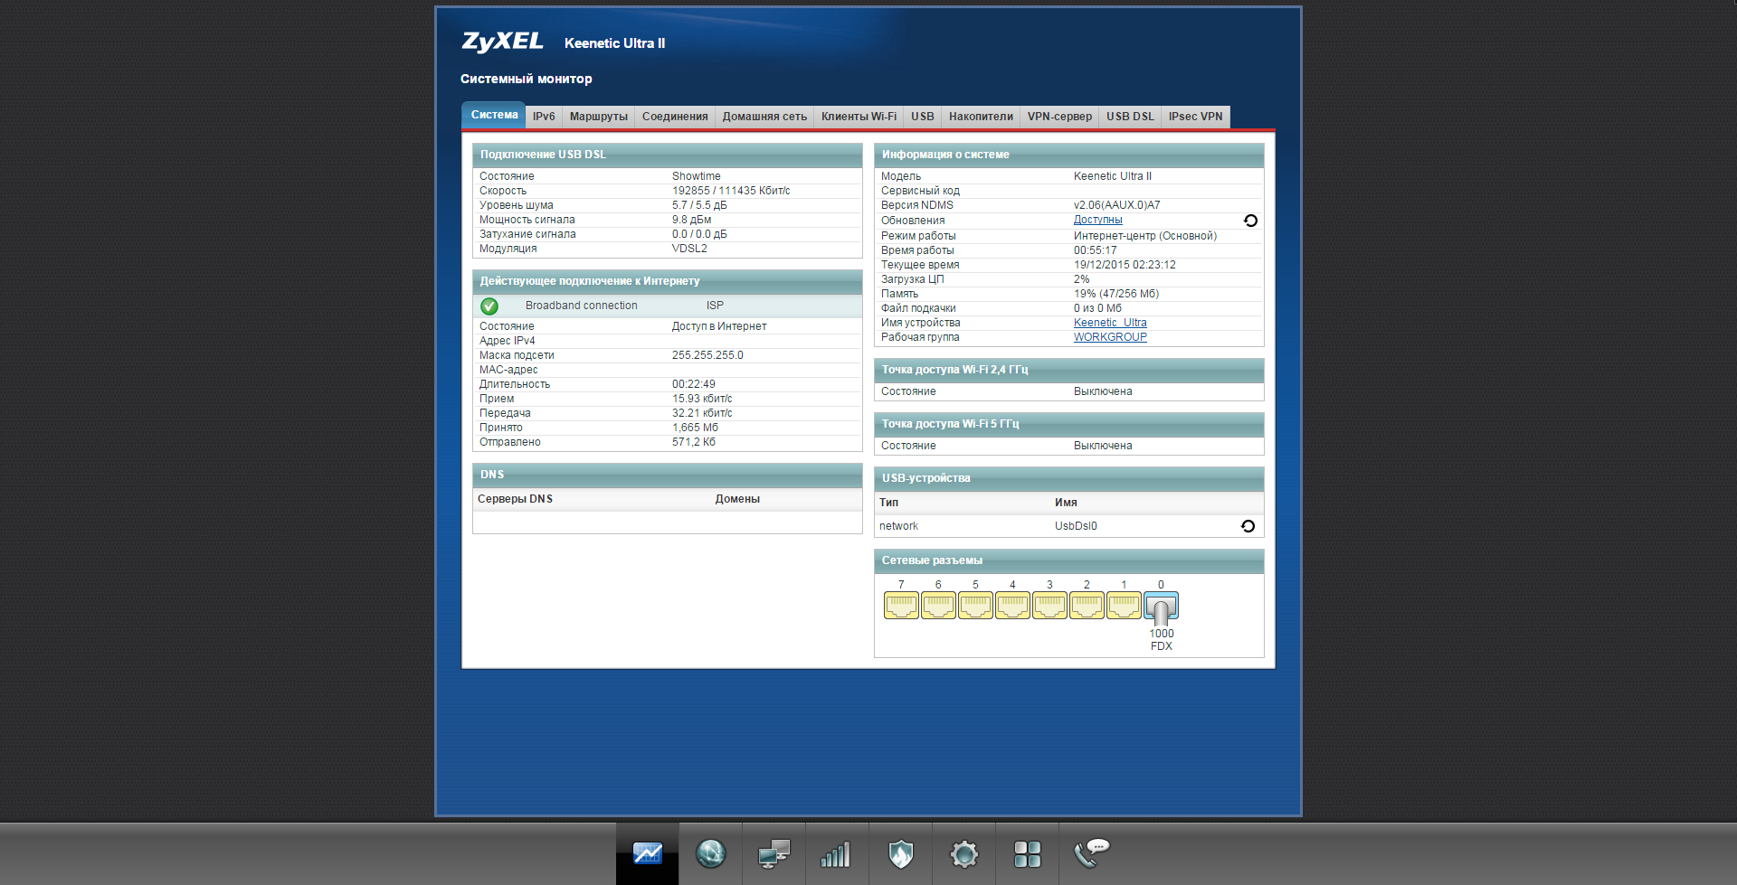Click the uptime value 00:55:17
The image size is (1737, 885).
pos(1096,250)
